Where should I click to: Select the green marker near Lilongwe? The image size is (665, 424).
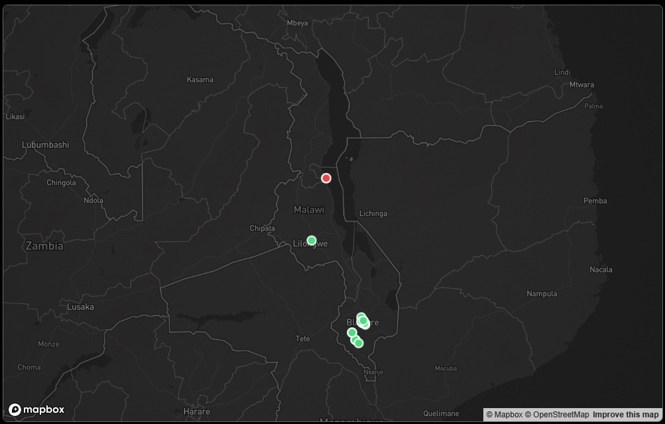point(311,240)
